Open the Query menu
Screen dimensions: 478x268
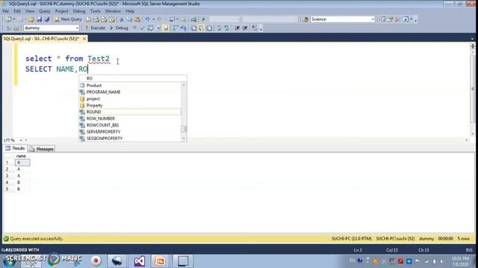pos(45,11)
